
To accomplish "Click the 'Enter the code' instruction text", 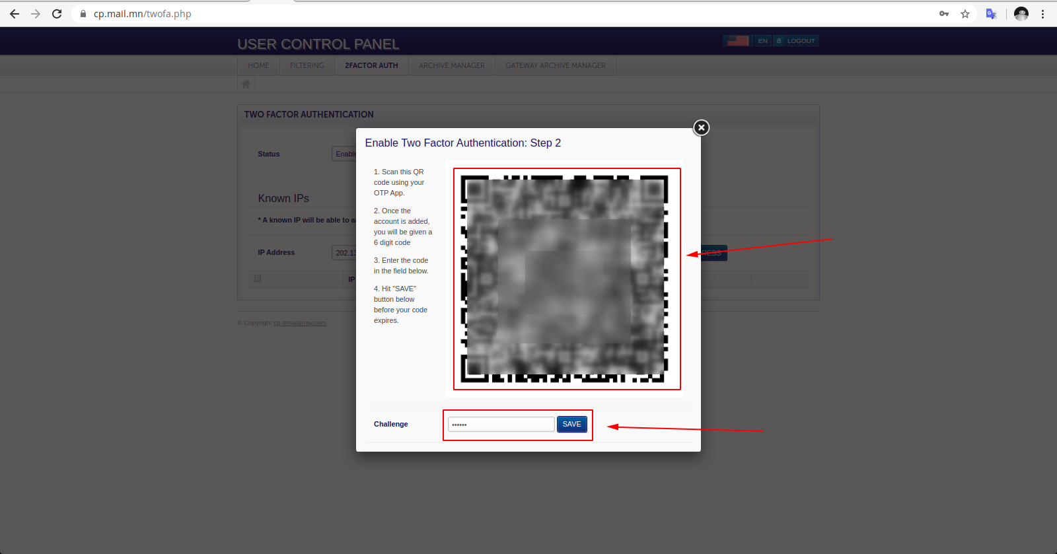I will [401, 265].
